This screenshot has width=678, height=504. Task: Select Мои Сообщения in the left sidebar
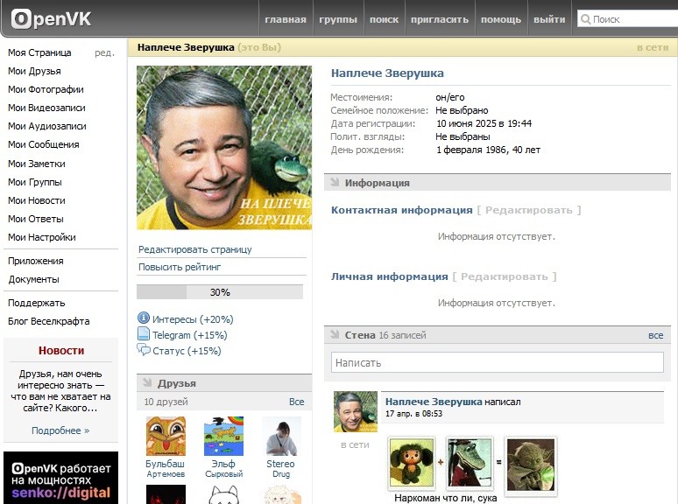[x=43, y=144]
